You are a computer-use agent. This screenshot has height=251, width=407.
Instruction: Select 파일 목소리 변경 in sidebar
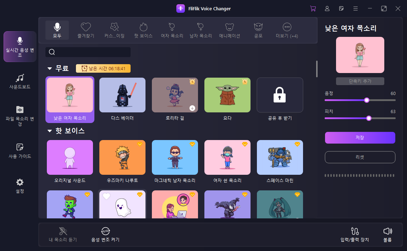coord(20,114)
